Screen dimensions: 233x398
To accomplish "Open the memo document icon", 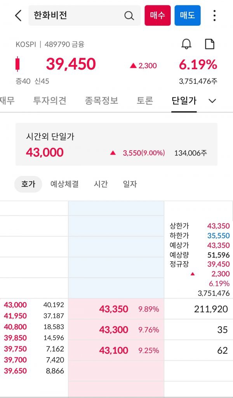I will point(210,44).
